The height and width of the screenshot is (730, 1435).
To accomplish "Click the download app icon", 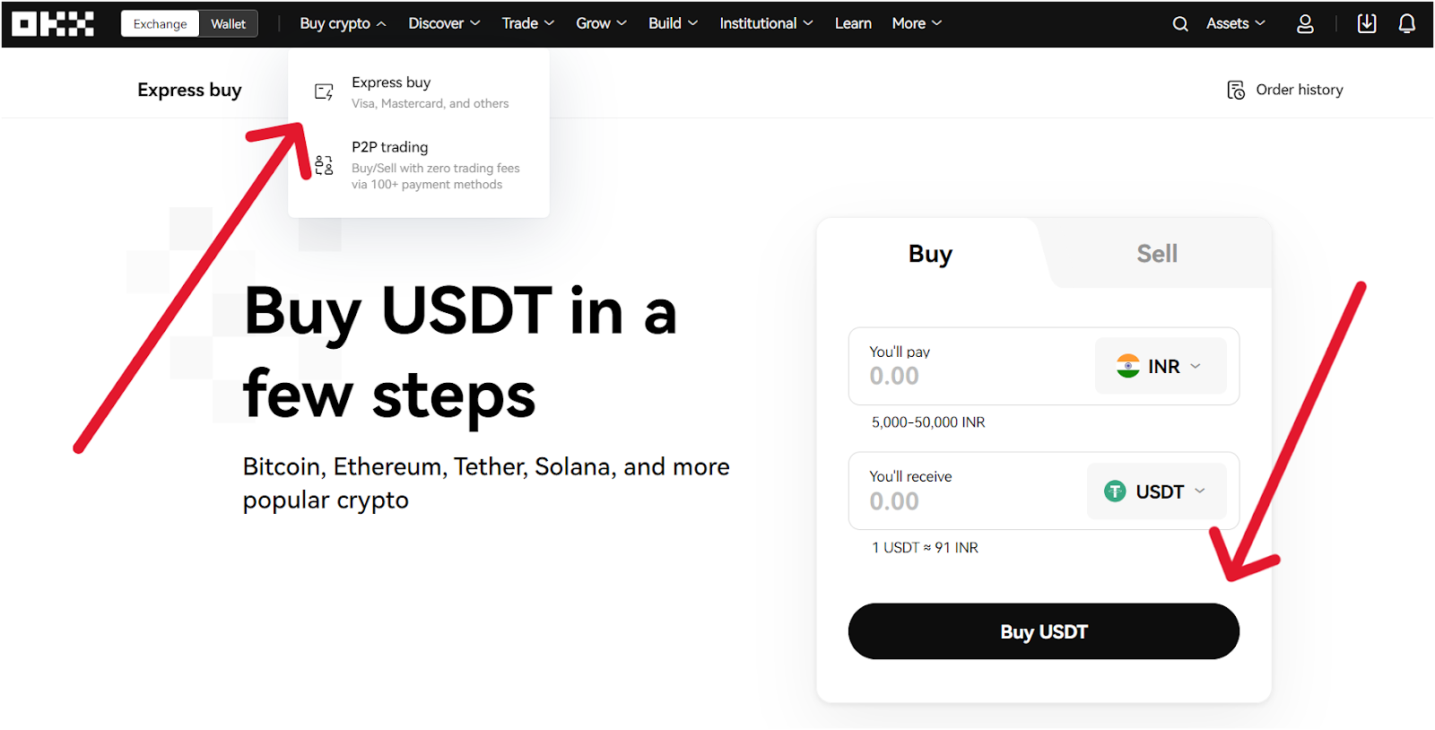I will 1366,23.
